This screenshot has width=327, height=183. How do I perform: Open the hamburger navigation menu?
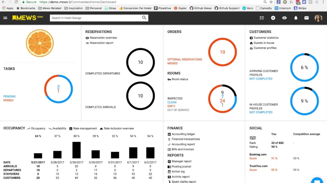coord(5,18)
